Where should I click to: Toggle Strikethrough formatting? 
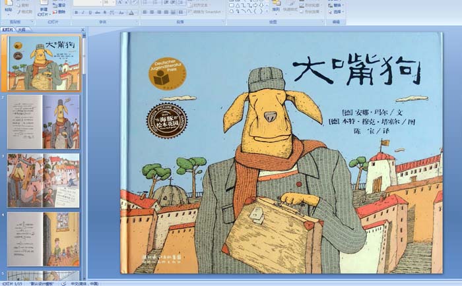98,13
